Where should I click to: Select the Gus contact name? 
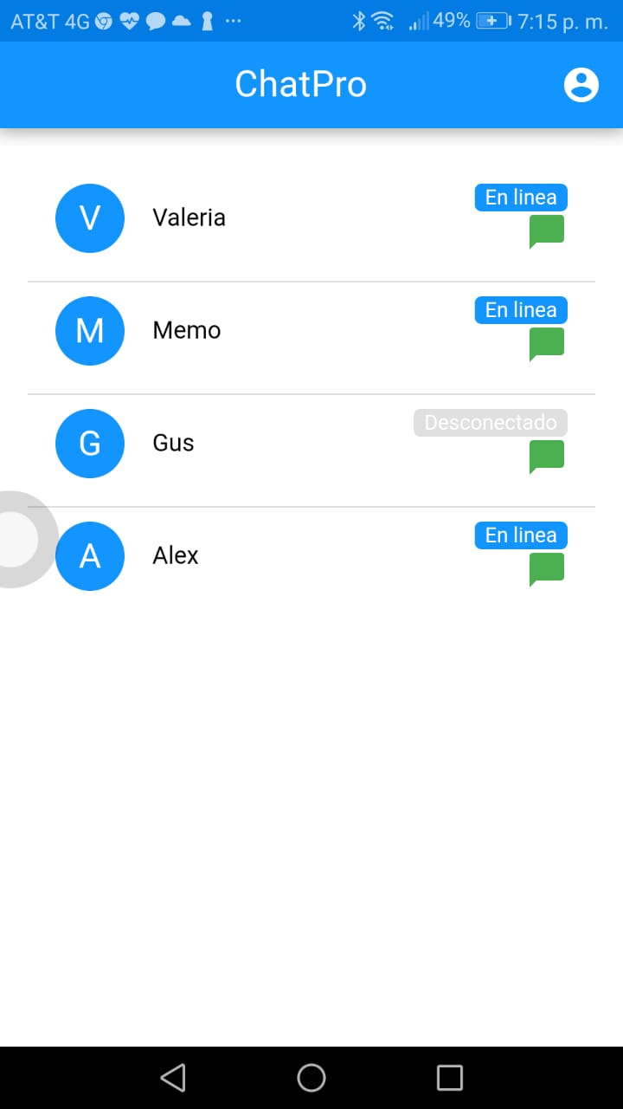(173, 443)
